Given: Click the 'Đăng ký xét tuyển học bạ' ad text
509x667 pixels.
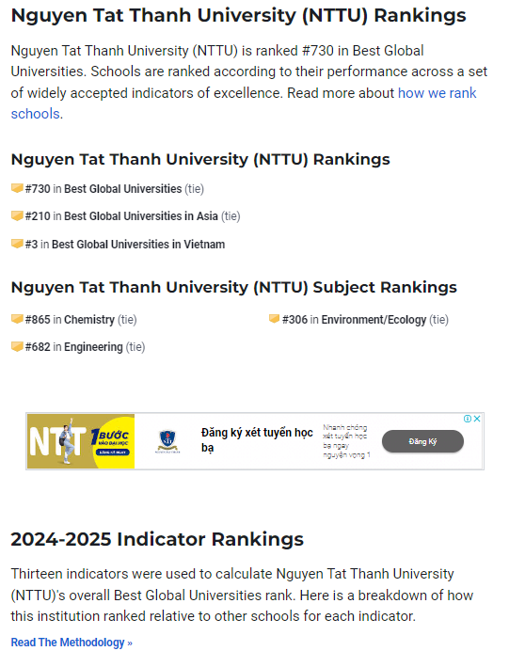Looking at the screenshot, I should point(257,440).
